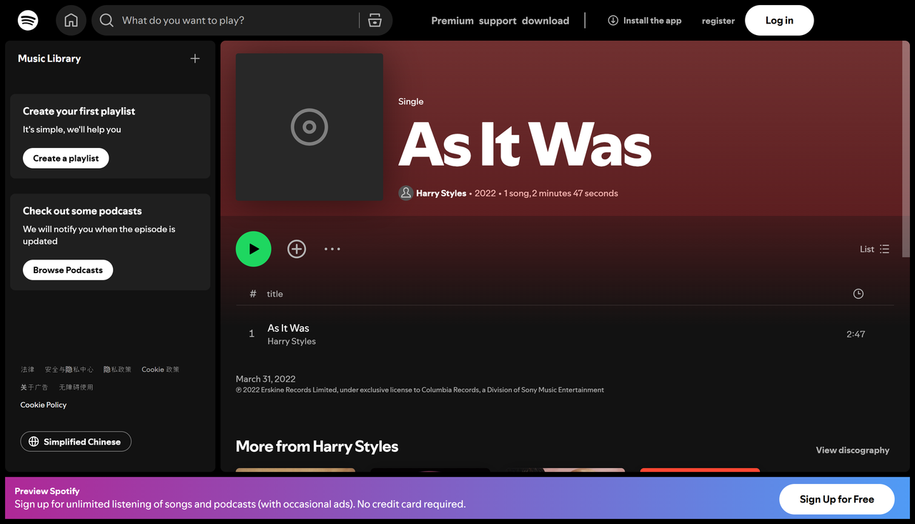Click '1 song, 2 minutes 47 seconds' text

561,193
